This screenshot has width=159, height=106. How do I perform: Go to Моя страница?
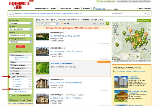click(x=145, y=9)
